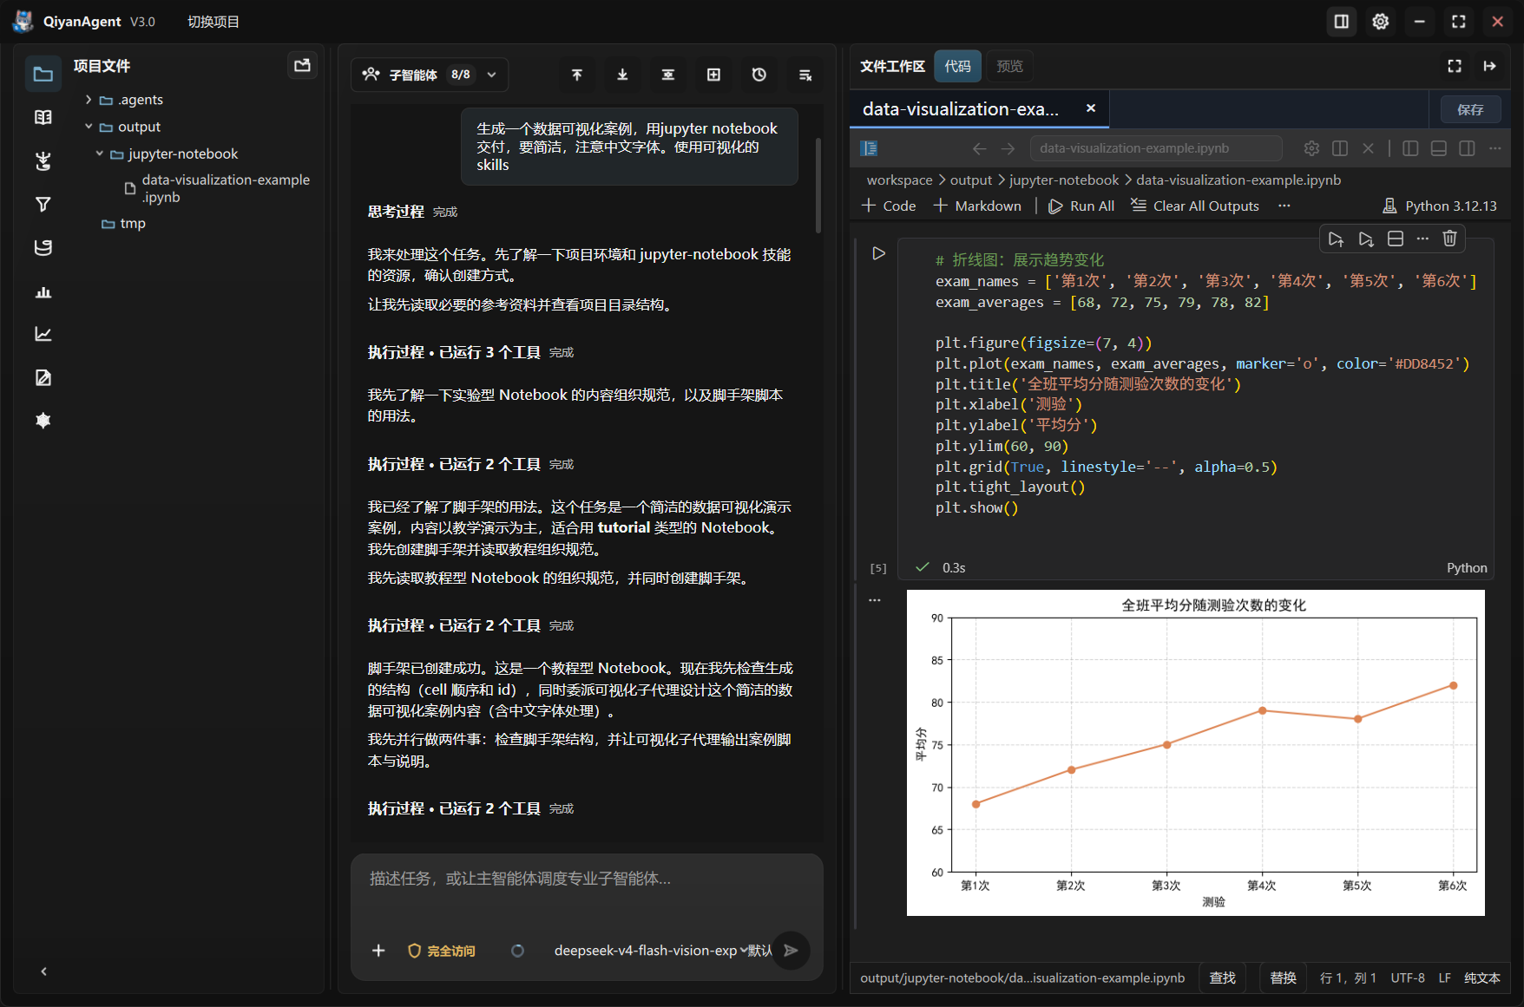This screenshot has width=1524, height=1007.
Task: Collapse the file workspace panel arrow
Action: click(1490, 66)
